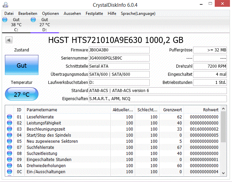Viewport: 232px width, 182px height.
Task: Click raw value 001600000002
Action: 204,129
